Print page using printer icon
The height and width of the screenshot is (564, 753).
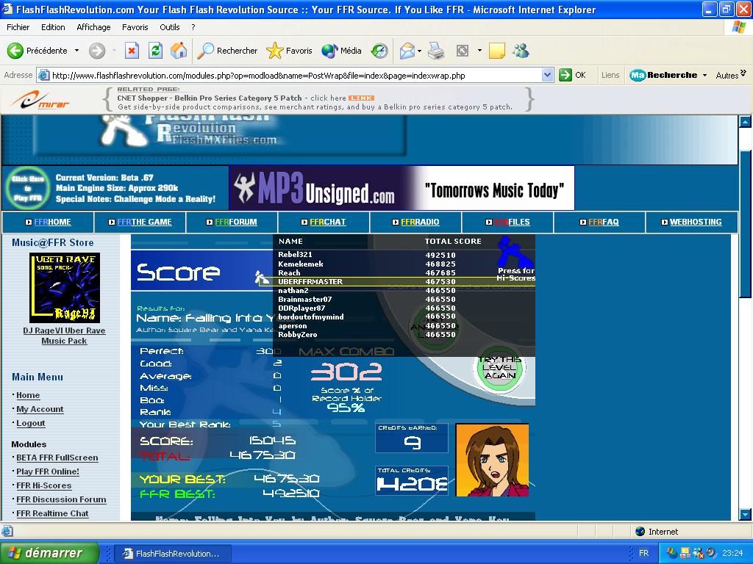pyautogui.click(x=436, y=51)
